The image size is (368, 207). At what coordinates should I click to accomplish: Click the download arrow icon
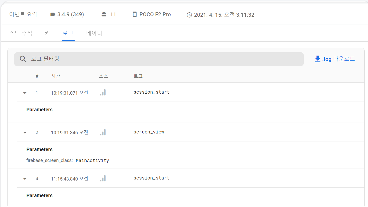click(318, 59)
